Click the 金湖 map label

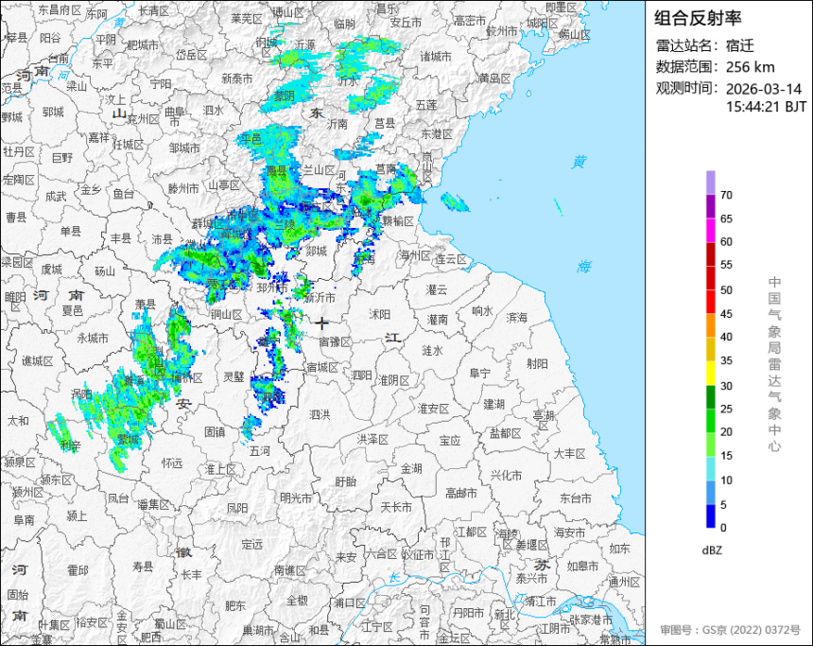411,468
